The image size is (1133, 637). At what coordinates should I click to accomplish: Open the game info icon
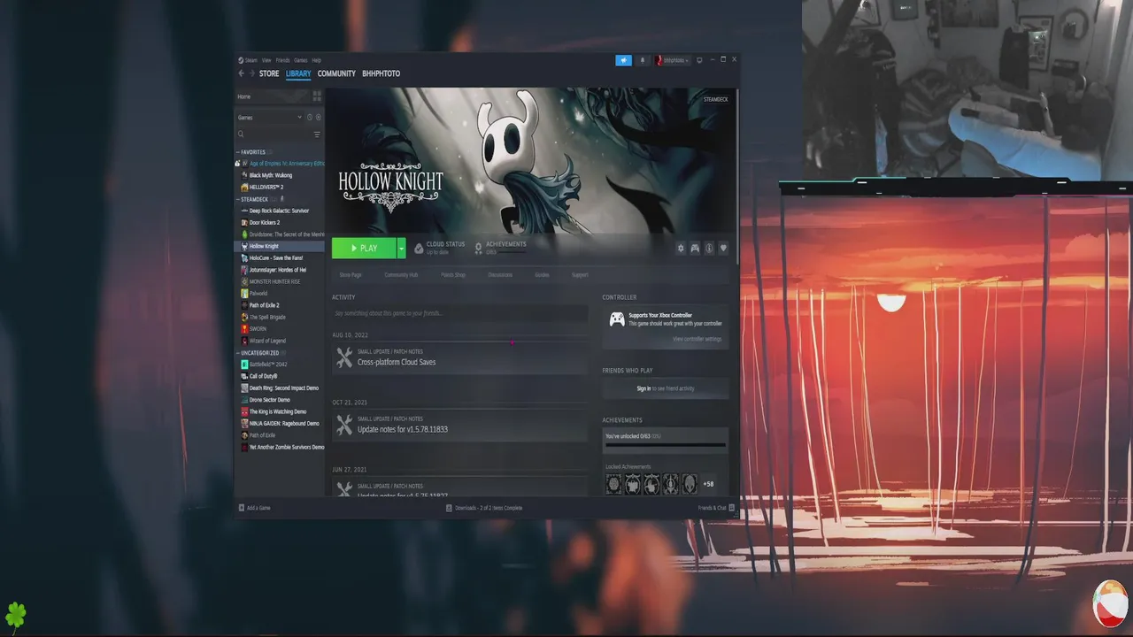709,249
